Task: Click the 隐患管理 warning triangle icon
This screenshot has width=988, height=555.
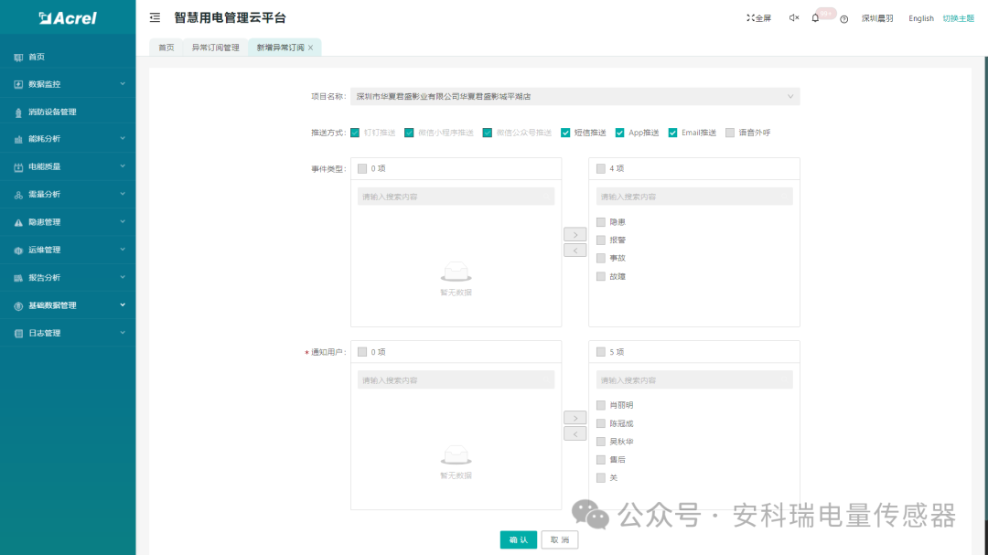Action: [18, 222]
